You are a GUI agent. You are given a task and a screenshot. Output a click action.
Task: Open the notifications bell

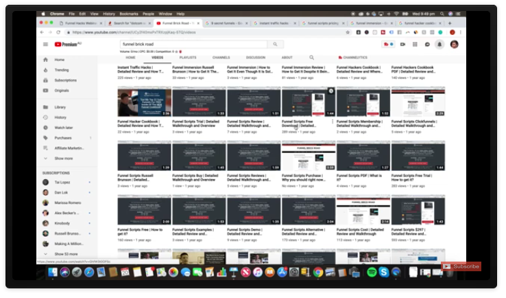[x=439, y=44]
